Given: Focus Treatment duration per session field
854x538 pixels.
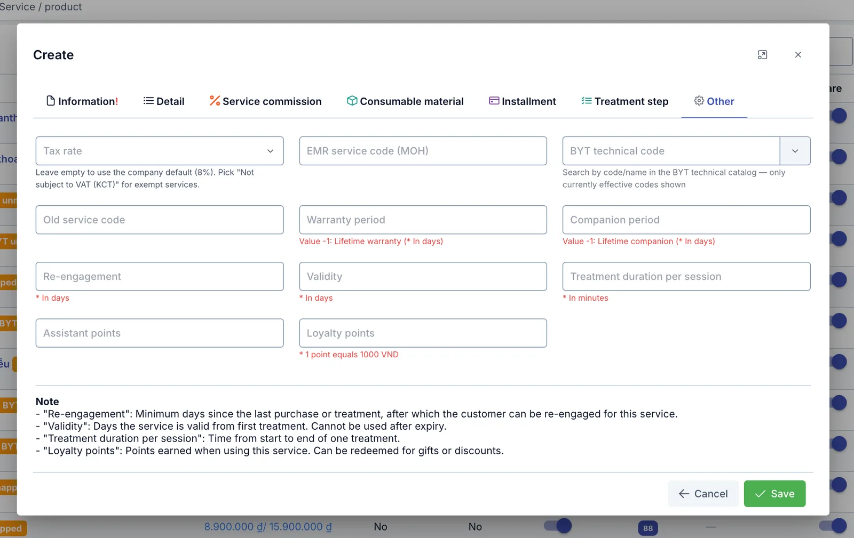Looking at the screenshot, I should 686,276.
